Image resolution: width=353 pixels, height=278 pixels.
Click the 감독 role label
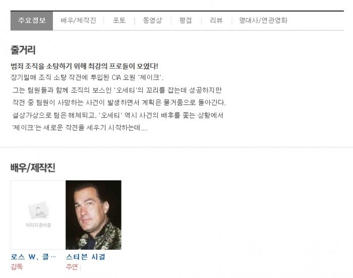(17, 267)
